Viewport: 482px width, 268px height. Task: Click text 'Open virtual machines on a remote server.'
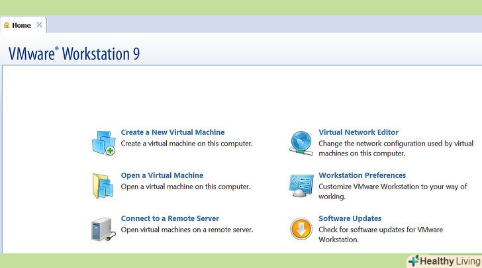coord(187,230)
